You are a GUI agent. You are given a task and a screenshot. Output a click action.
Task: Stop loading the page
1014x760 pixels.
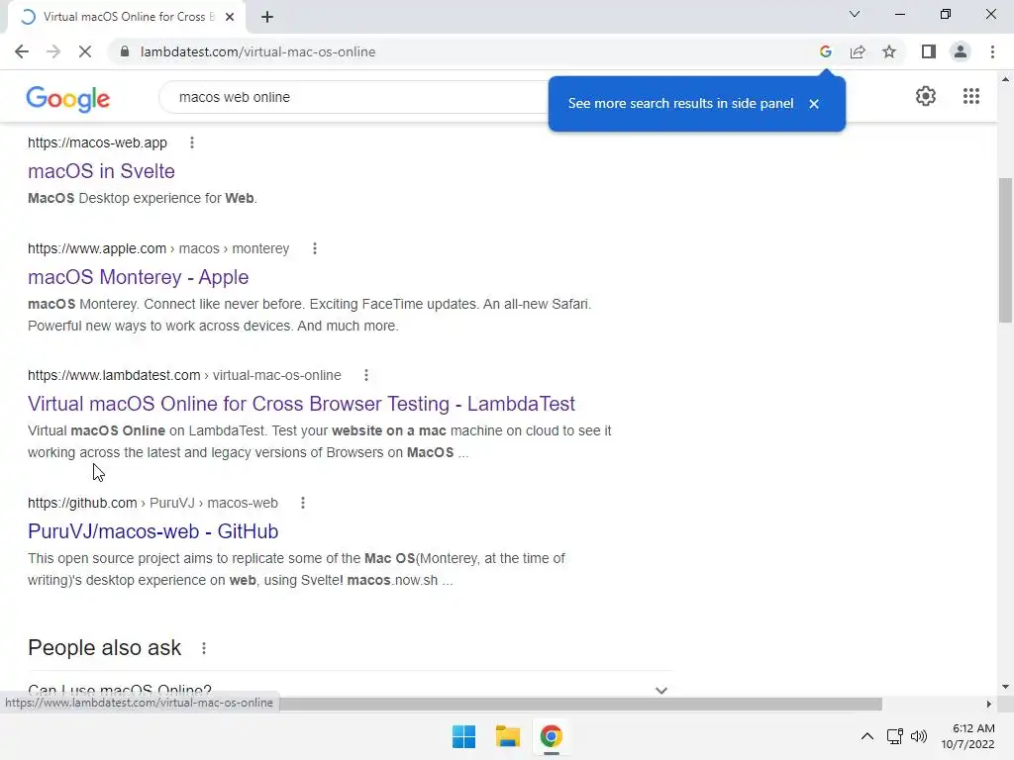tap(85, 51)
